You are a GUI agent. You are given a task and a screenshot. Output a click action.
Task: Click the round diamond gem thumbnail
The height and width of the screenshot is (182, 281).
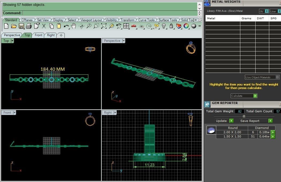(211, 130)
